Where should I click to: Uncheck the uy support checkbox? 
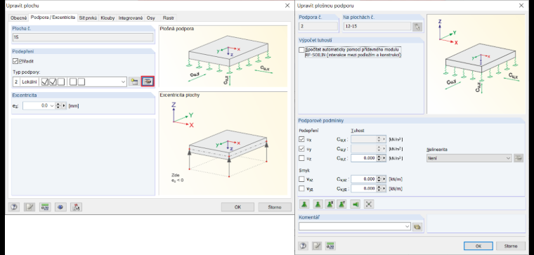301,148
